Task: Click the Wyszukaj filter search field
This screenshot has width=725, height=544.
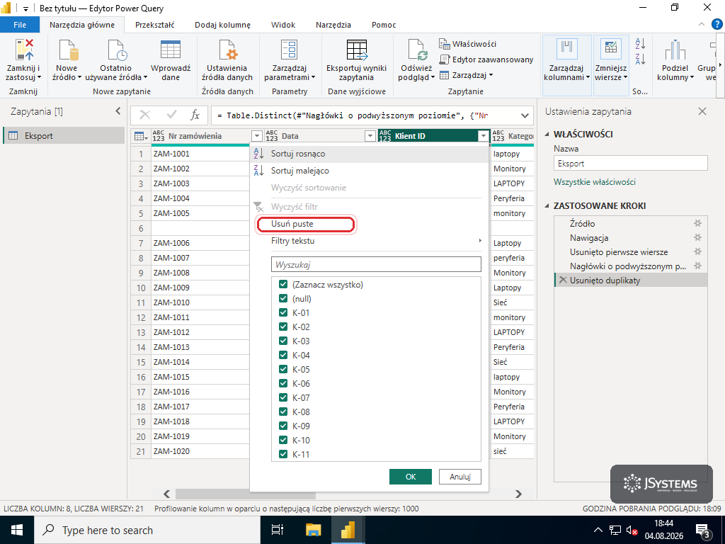Action: 376,265
